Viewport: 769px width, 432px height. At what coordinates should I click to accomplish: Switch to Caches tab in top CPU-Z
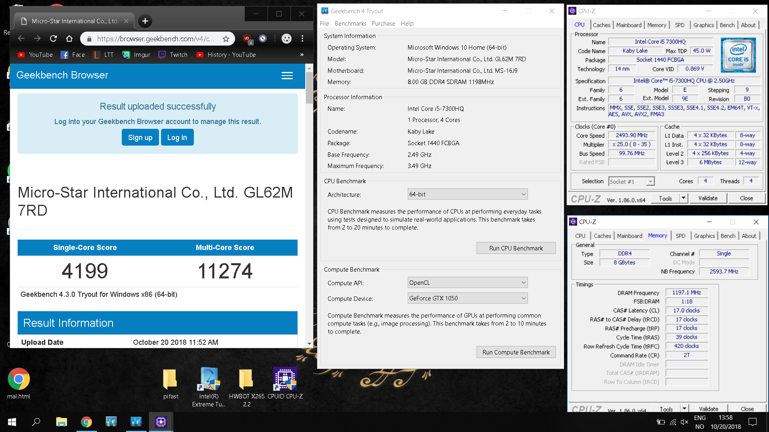(602, 25)
